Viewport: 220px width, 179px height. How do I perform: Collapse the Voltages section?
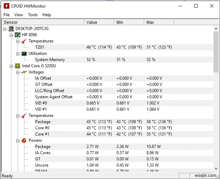(x=18, y=72)
